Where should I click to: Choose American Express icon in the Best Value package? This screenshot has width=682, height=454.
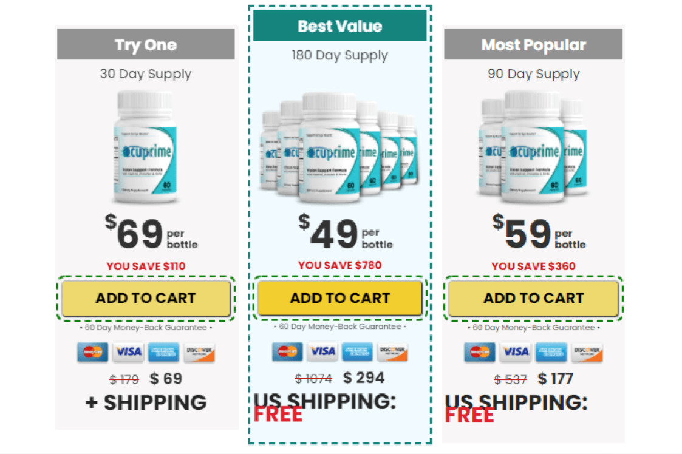pos(357,351)
